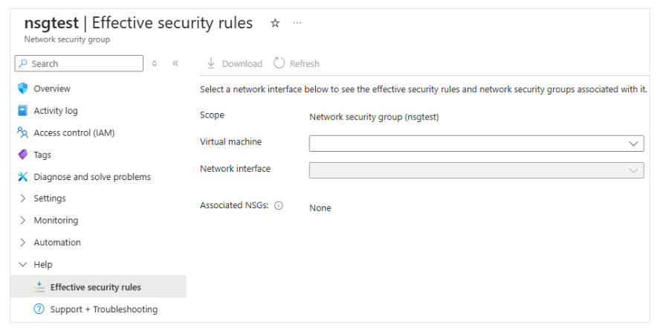This screenshot has height=331, width=660.
Task: Collapse the Help section
Action: [22, 265]
